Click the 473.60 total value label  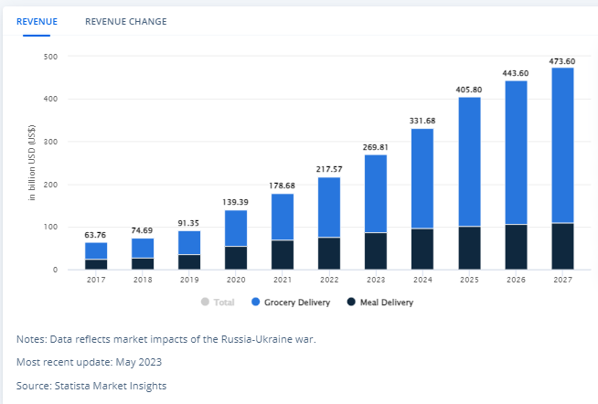point(562,61)
